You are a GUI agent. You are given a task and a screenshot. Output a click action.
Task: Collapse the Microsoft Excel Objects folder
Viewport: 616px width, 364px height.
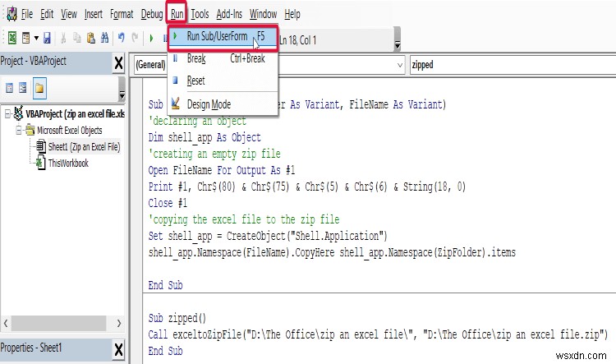pos(18,130)
